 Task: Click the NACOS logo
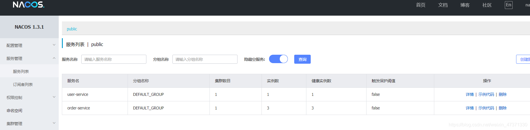point(28,5)
